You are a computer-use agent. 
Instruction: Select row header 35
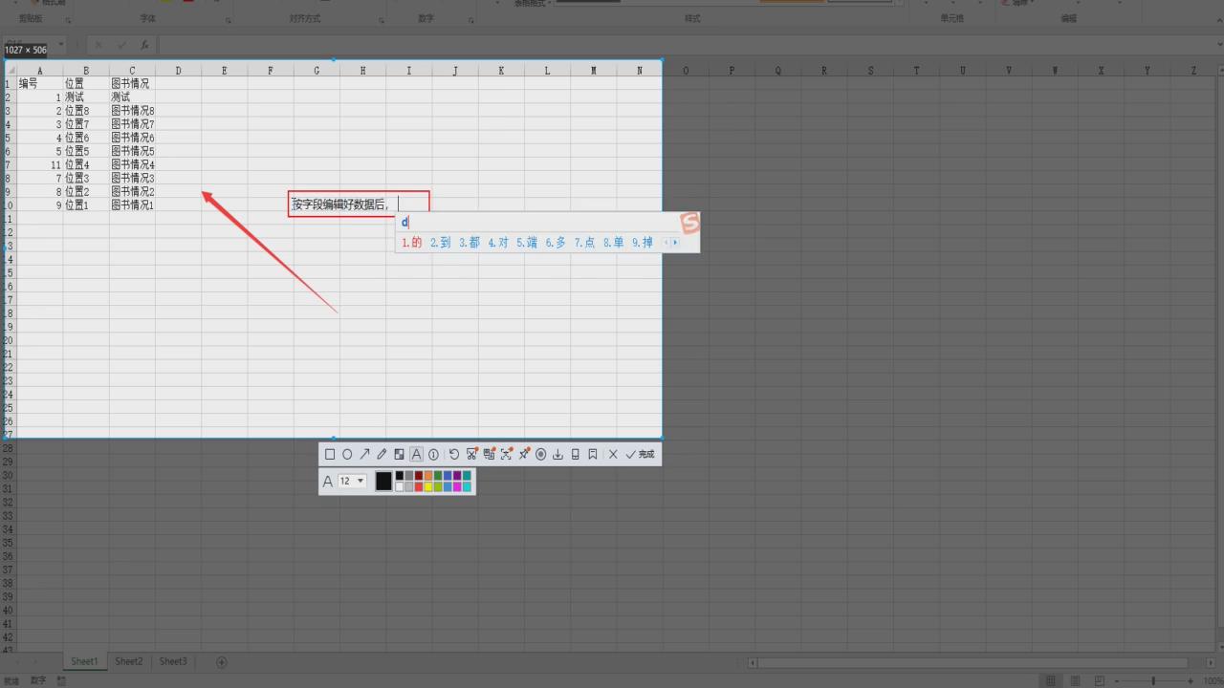point(8,542)
